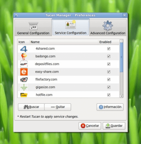Open the General Configuration tab
This screenshot has width=141, height=144.
33,28
